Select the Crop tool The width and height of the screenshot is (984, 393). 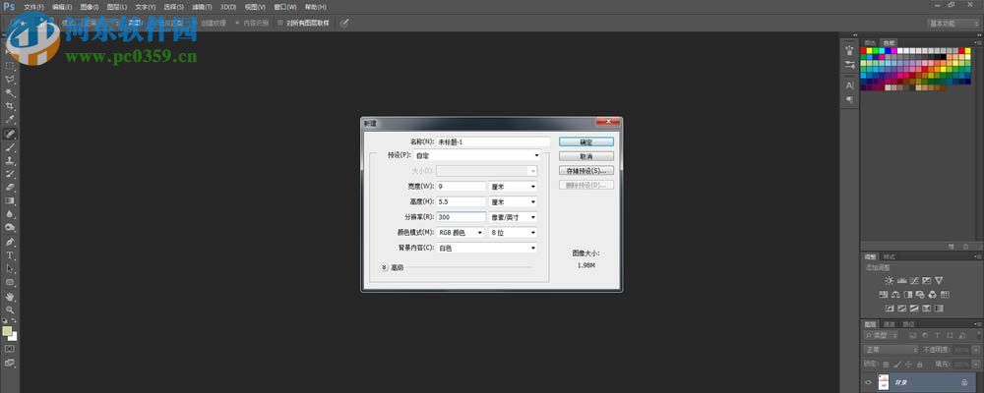click(x=10, y=106)
